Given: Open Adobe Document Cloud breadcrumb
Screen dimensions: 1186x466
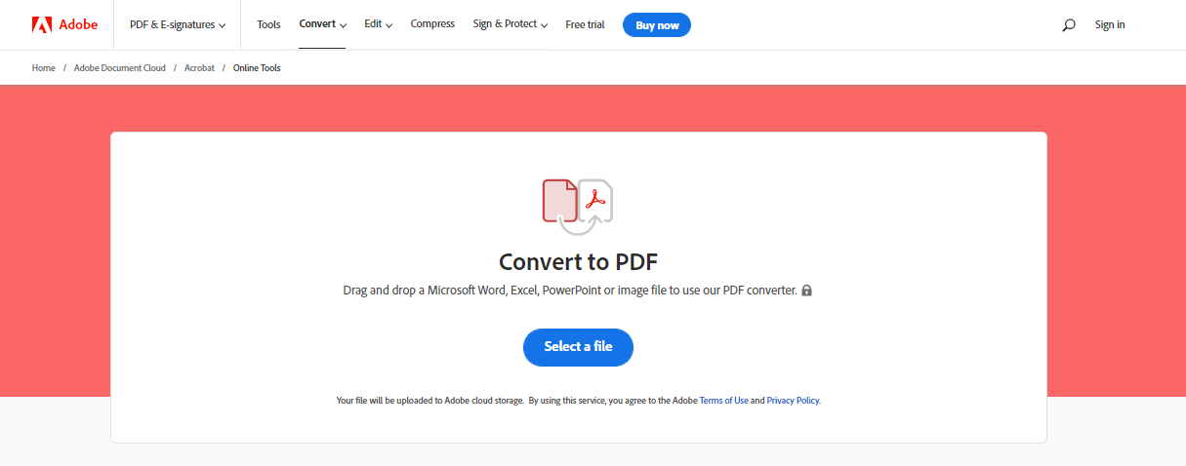Looking at the screenshot, I should [120, 68].
